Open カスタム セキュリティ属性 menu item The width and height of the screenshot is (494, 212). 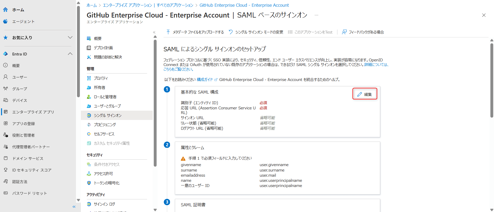(117, 143)
